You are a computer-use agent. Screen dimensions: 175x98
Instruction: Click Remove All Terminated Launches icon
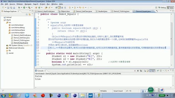pos(141,71)
